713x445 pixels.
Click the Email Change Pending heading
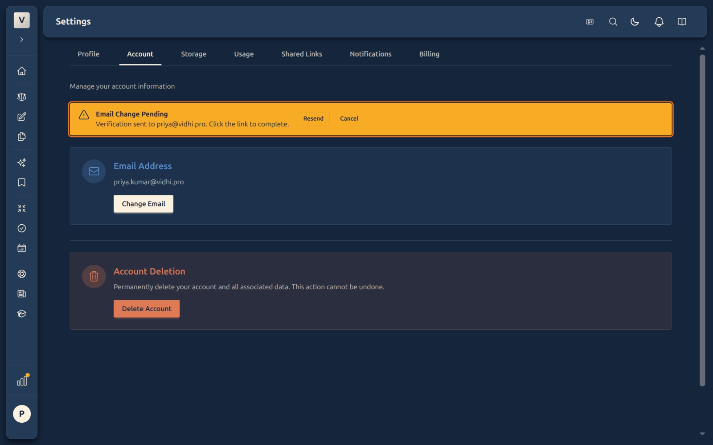[x=132, y=114]
